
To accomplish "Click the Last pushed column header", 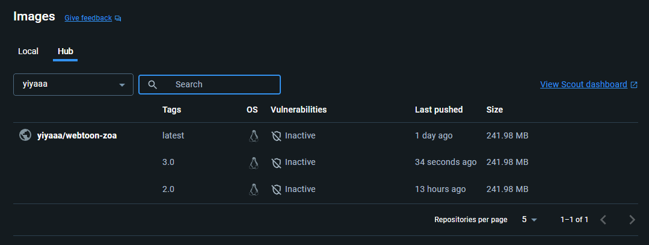I will pyautogui.click(x=438, y=110).
